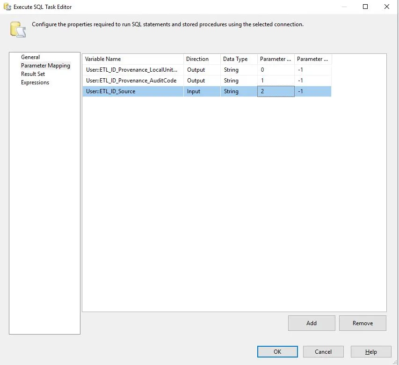Click the Cancel button
Image resolution: width=399 pixels, height=365 pixels.
[x=323, y=352]
